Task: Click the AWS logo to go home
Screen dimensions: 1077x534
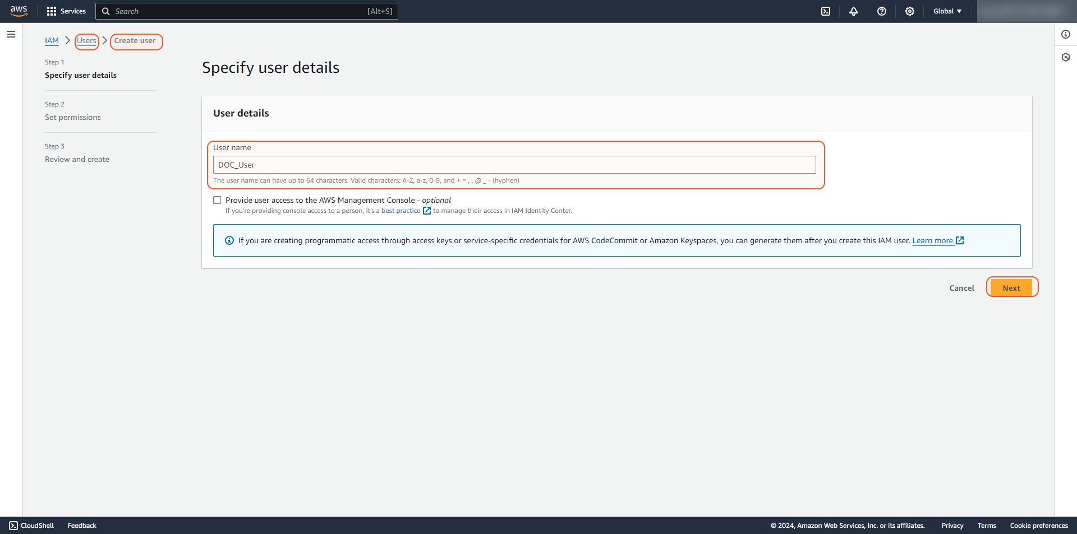Action: coord(19,11)
